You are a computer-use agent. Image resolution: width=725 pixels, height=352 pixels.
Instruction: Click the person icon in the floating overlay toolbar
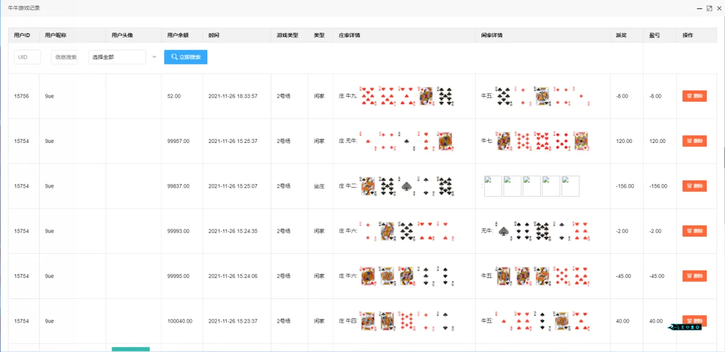(692, 327)
